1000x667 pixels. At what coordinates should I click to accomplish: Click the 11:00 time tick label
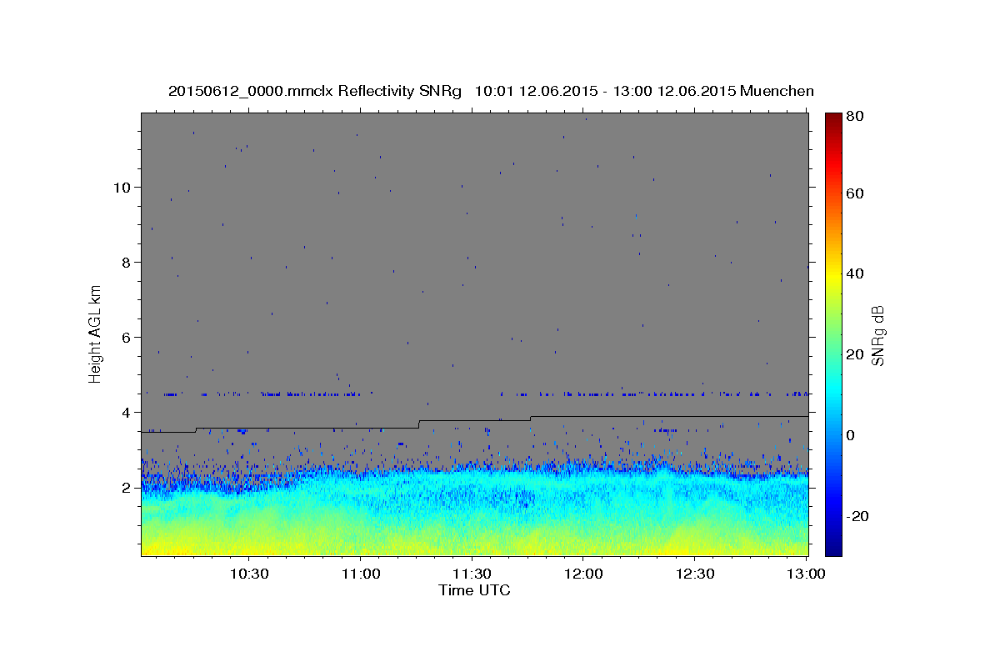click(361, 574)
